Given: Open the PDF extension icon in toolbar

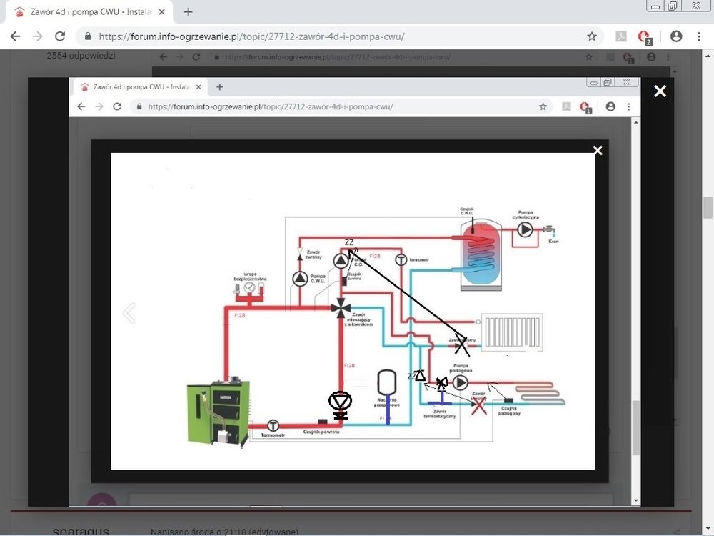Looking at the screenshot, I should [x=622, y=36].
